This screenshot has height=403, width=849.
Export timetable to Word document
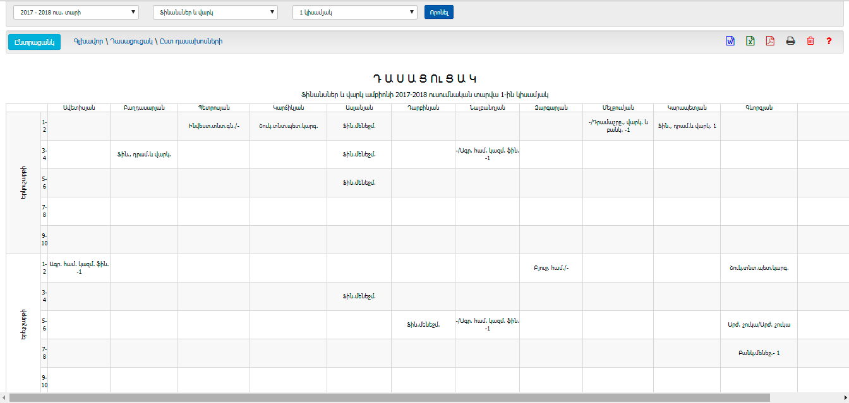click(x=730, y=41)
